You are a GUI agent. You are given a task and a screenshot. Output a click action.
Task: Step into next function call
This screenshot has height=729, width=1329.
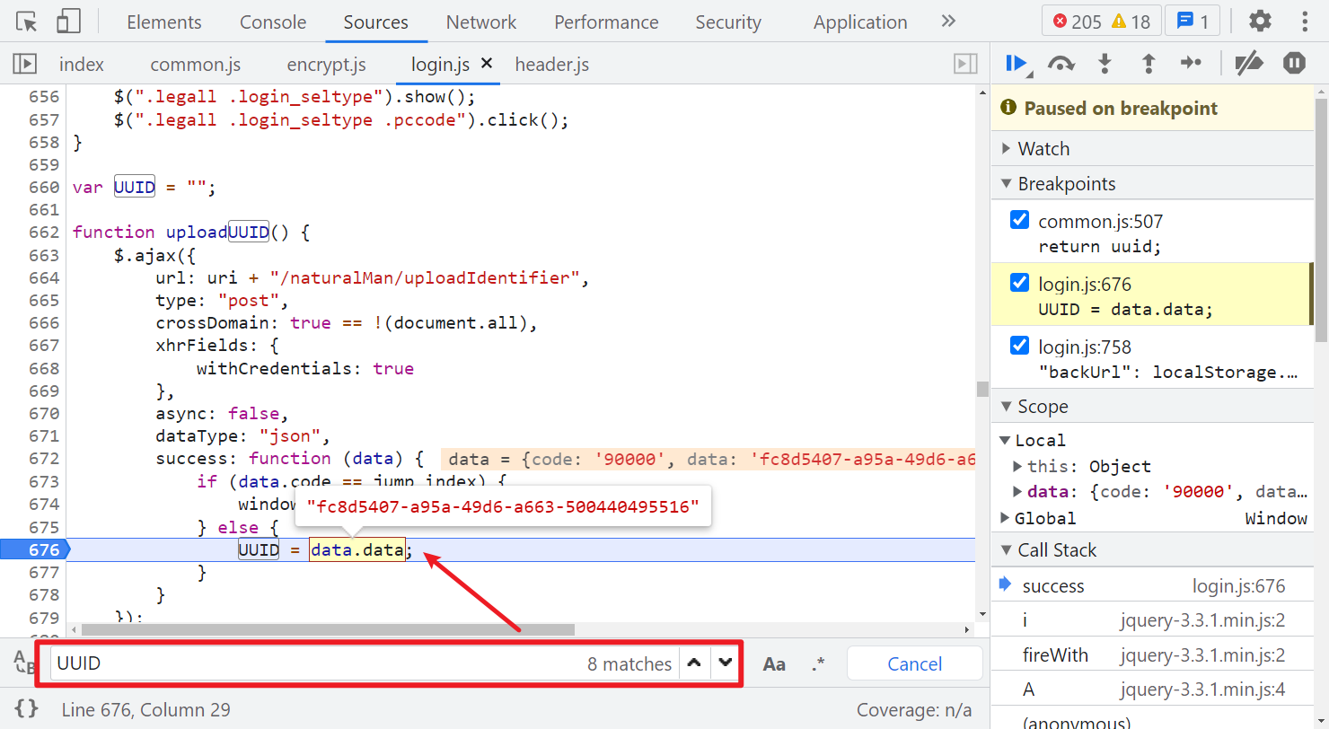tap(1105, 63)
